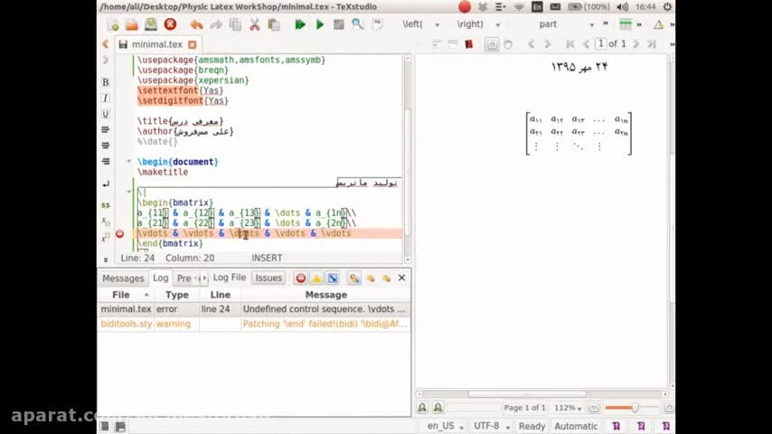Switch to the Messages tab
This screenshot has height=434, width=772.
pos(123,278)
